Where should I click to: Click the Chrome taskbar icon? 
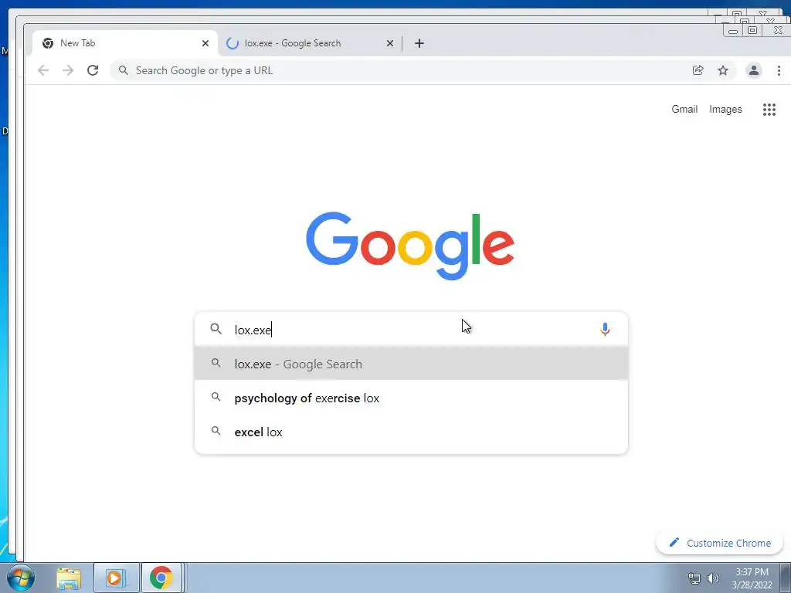click(161, 578)
